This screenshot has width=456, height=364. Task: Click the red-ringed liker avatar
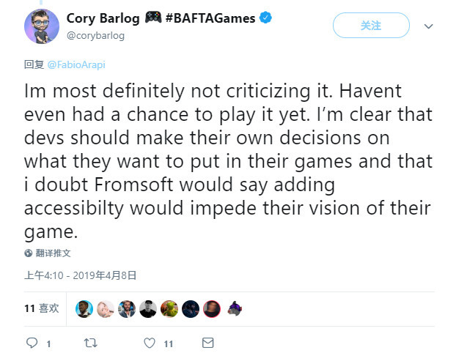212,308
